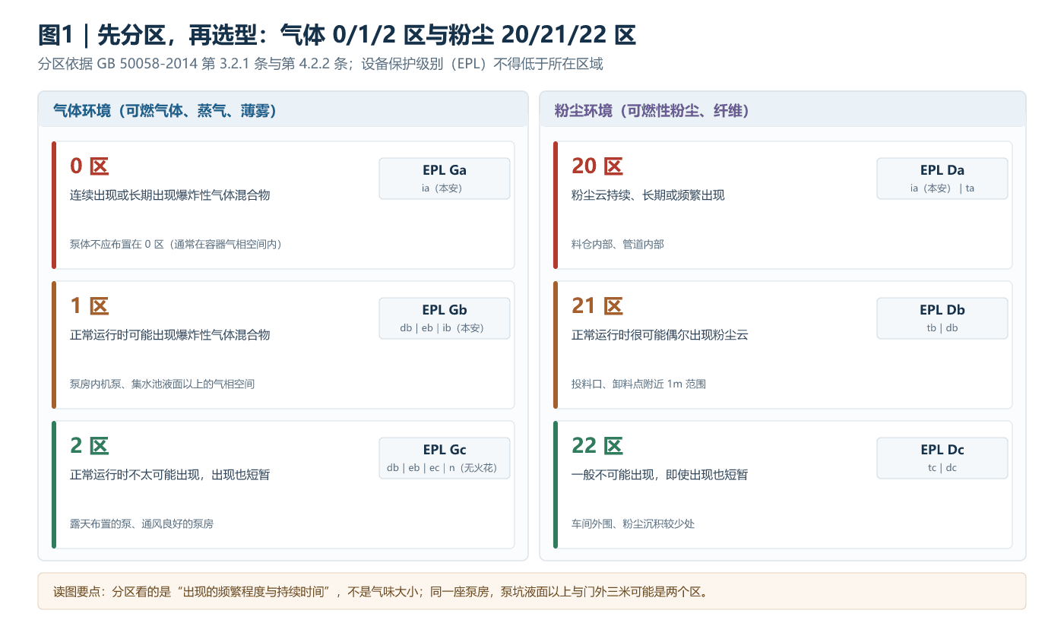This screenshot has width=1064, height=623.
Task: Click the description "粉尘云持续、长期或频繁出现"
Action: coord(648,195)
